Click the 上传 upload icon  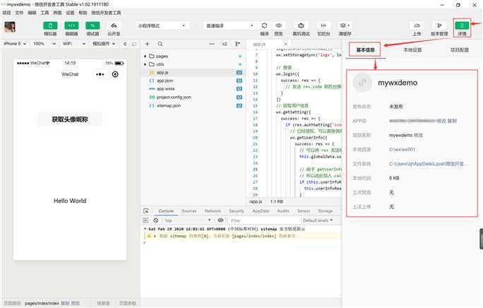click(x=417, y=25)
